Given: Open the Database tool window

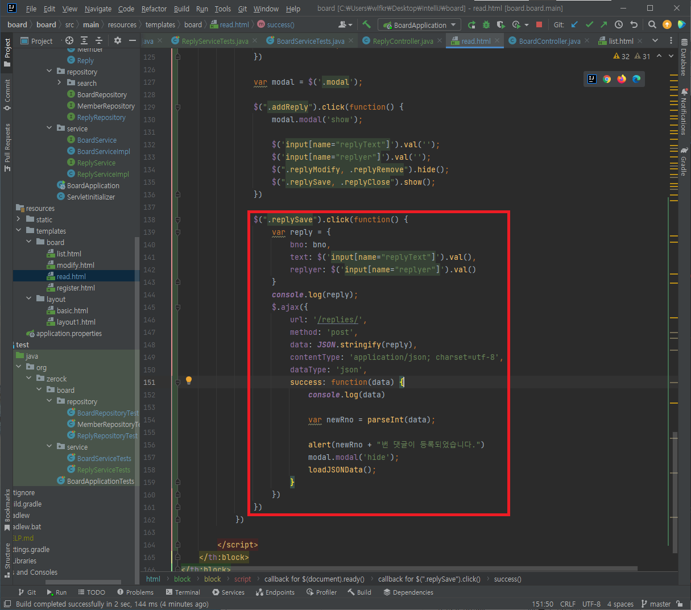Looking at the screenshot, I should coord(684,57).
